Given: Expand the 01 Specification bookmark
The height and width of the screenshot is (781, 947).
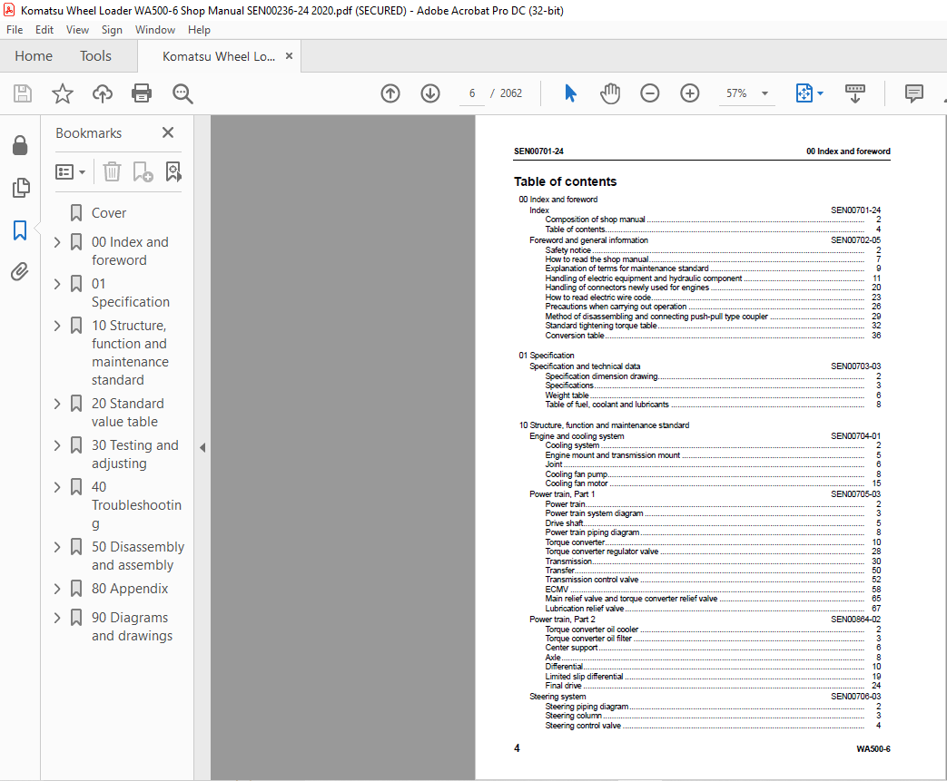Looking at the screenshot, I should pyautogui.click(x=57, y=284).
